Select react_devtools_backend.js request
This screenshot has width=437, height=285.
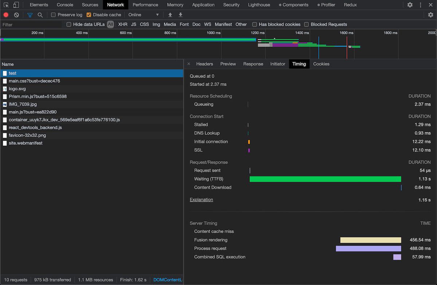91,127
